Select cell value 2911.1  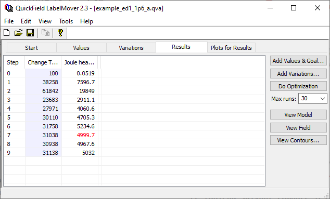86,100
